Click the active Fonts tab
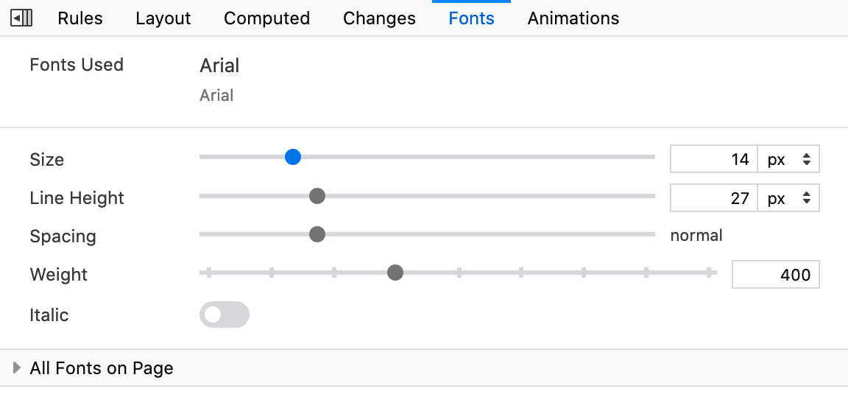 click(471, 18)
